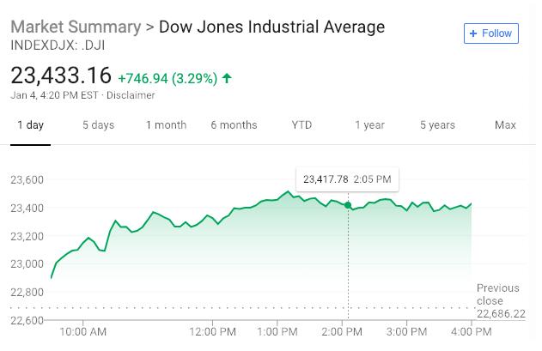Switch to the Max range tab
The image size is (542, 351).
(505, 125)
